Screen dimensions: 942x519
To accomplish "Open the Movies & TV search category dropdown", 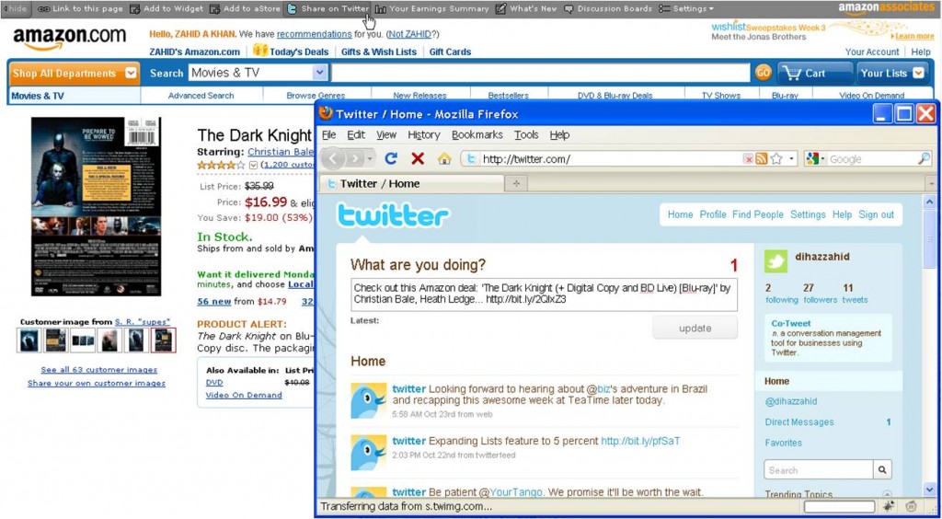I will click(258, 74).
